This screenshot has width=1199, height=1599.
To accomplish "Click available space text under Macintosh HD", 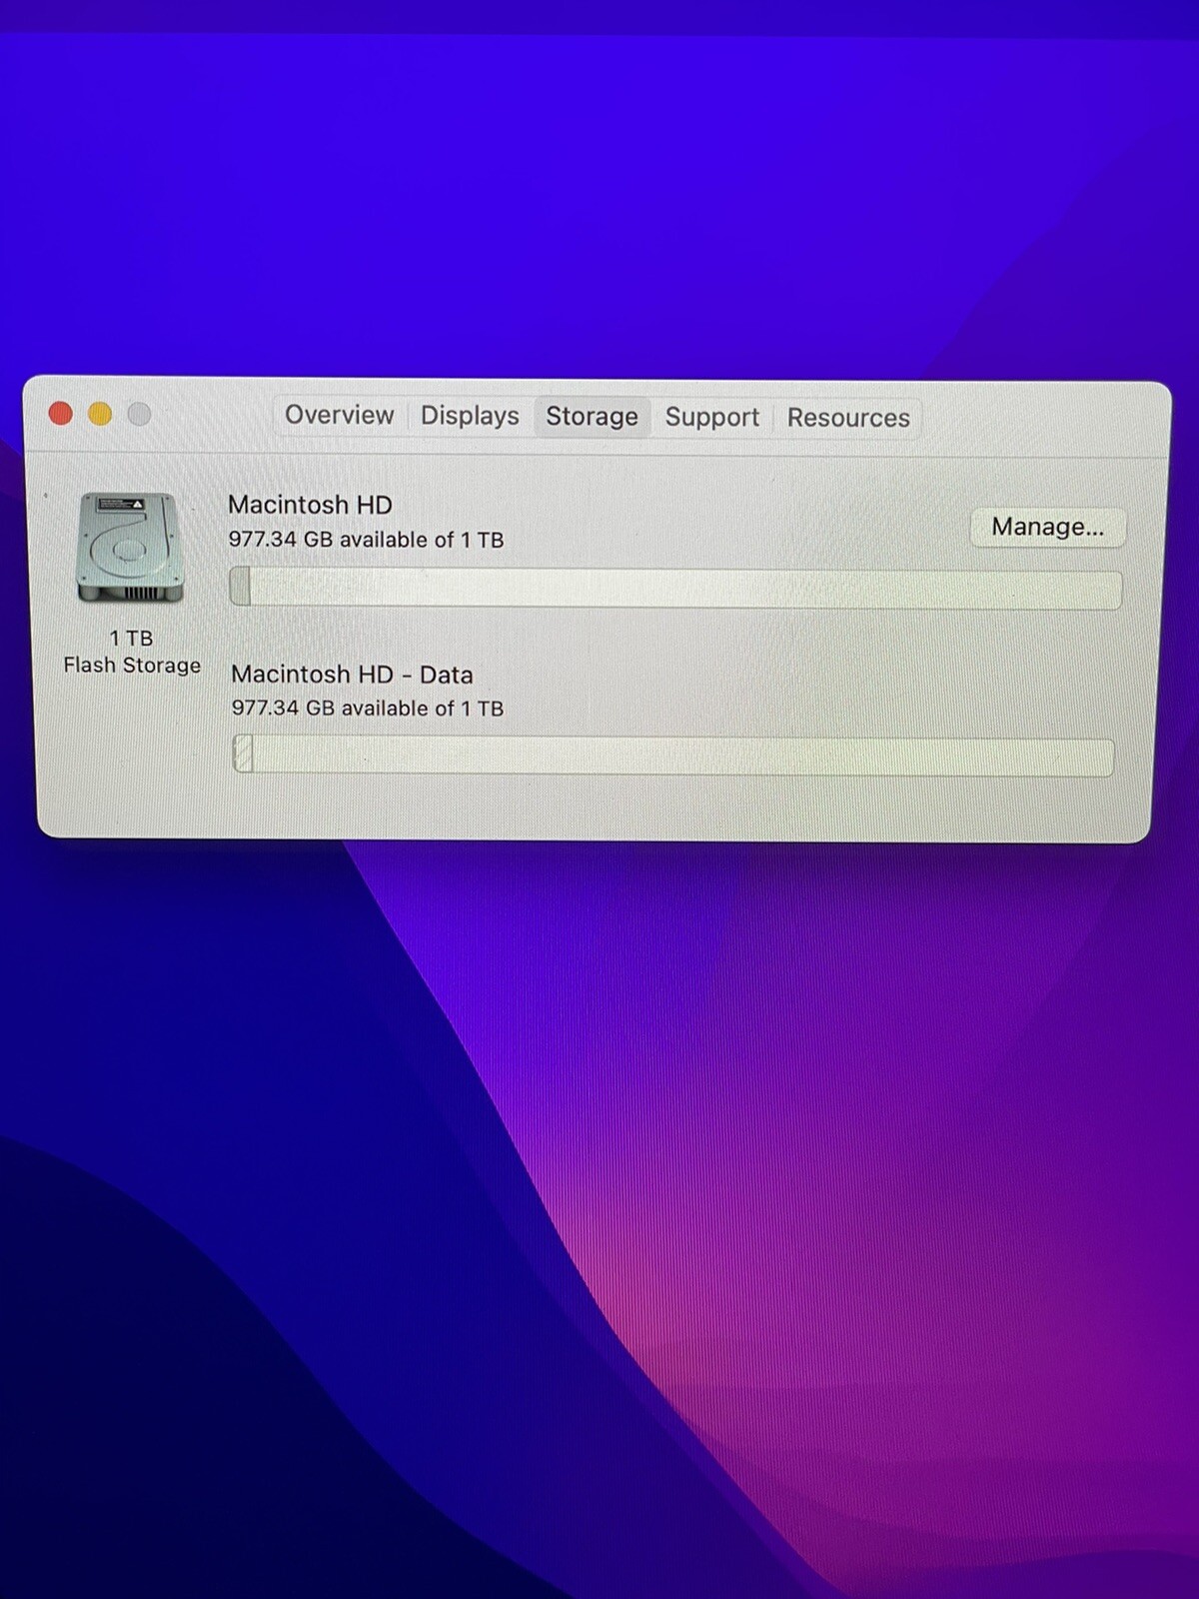I will point(366,540).
